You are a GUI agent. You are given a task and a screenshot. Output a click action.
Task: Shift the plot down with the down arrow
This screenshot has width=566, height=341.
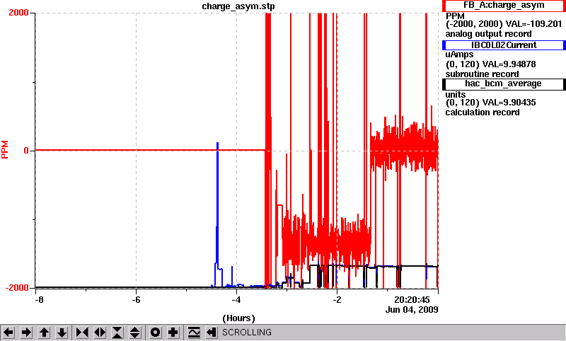[62, 333]
